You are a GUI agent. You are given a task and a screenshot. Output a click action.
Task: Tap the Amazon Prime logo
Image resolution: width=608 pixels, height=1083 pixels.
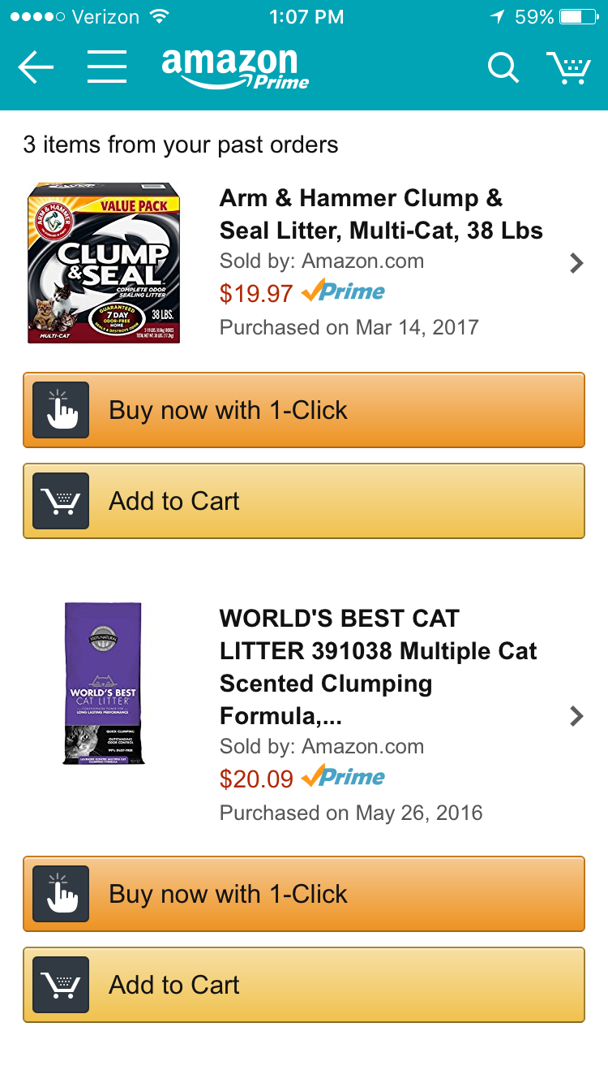coord(236,68)
